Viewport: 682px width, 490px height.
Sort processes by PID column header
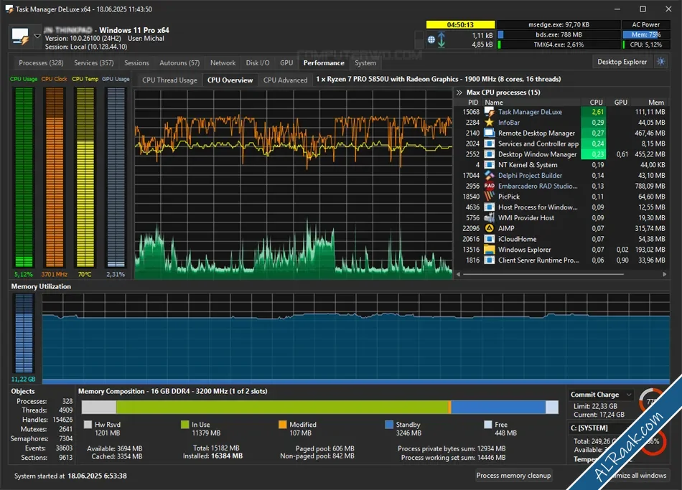tap(473, 102)
